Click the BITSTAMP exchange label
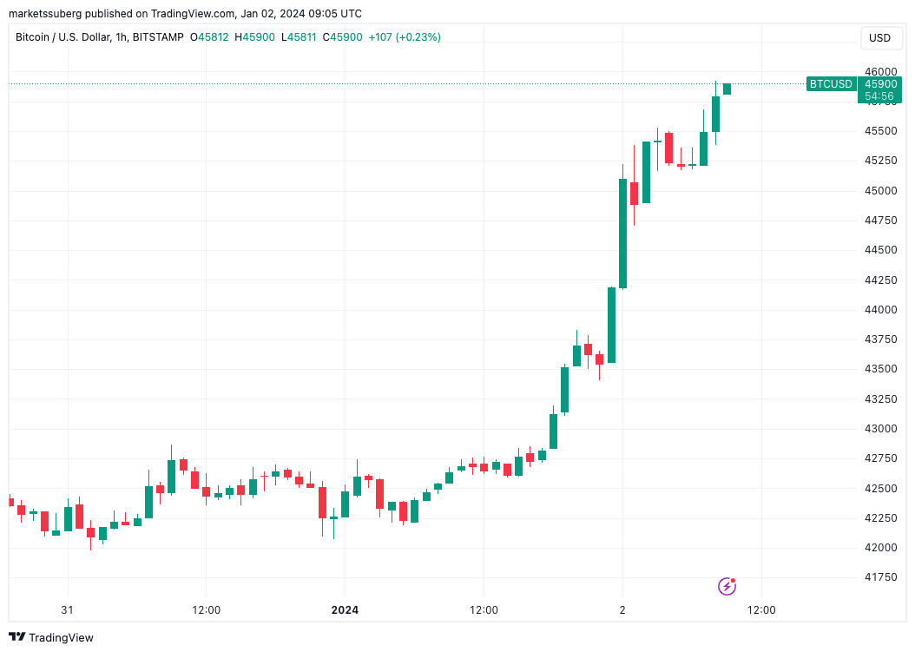915x652 pixels. (x=158, y=37)
